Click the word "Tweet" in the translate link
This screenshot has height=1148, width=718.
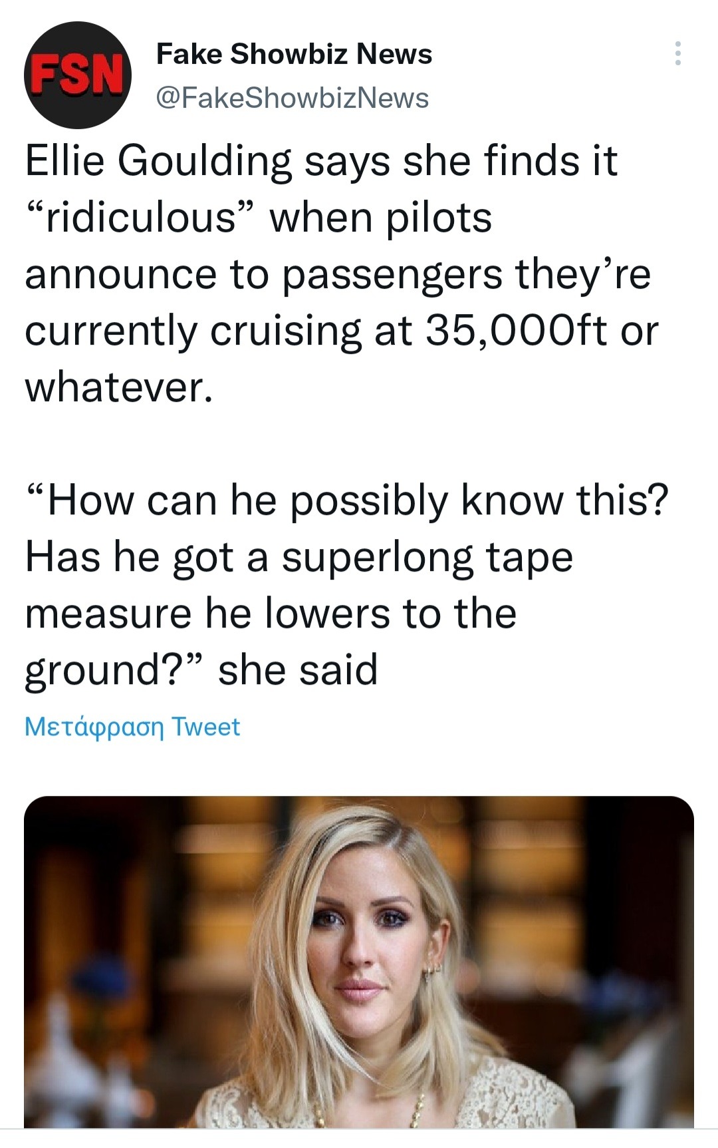[x=205, y=727]
